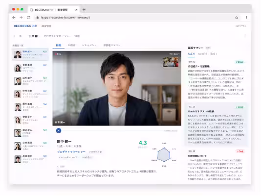
Task: Reload the page with the refresh icon
Action: click(x=28, y=18)
